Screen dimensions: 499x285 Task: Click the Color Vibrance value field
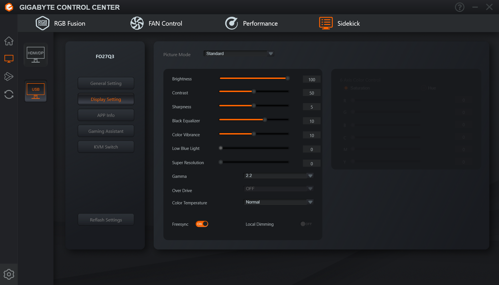coord(312,135)
